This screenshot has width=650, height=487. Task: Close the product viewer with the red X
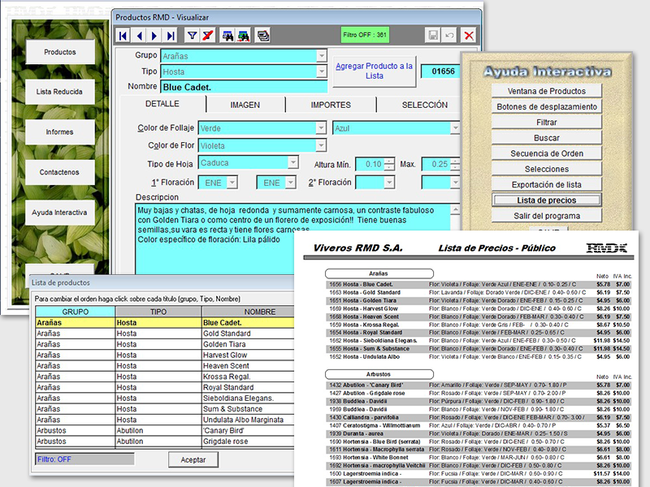tap(469, 36)
